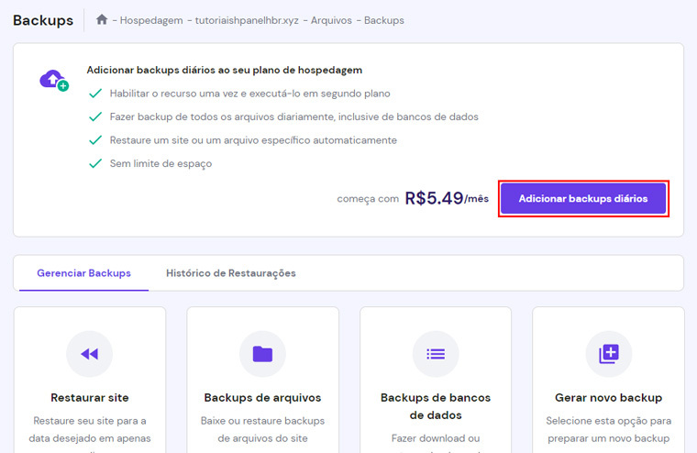697x453 pixels.
Task: Click checkmark beside 'Habilitar o recurso'
Action: (x=95, y=94)
